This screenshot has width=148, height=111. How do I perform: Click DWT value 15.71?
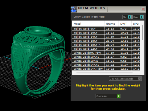(x=124, y=49)
